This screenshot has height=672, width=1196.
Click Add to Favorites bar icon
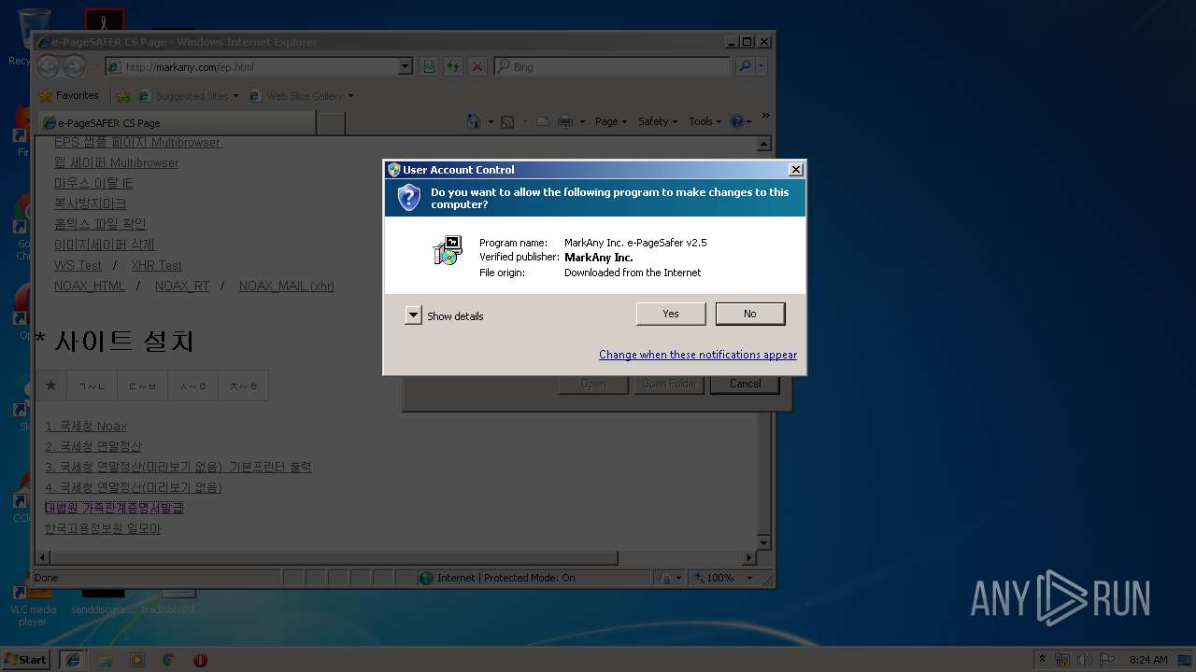click(123, 95)
